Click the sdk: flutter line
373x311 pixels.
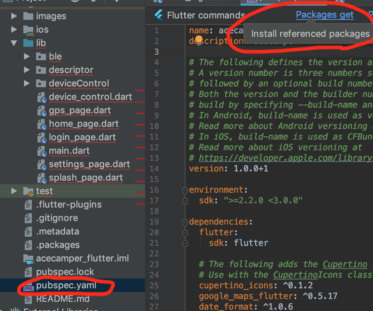point(239,243)
